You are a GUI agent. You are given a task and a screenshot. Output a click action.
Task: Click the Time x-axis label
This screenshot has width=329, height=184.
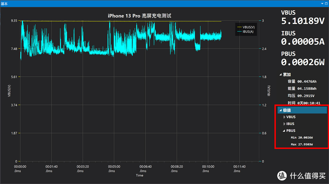point(140,175)
